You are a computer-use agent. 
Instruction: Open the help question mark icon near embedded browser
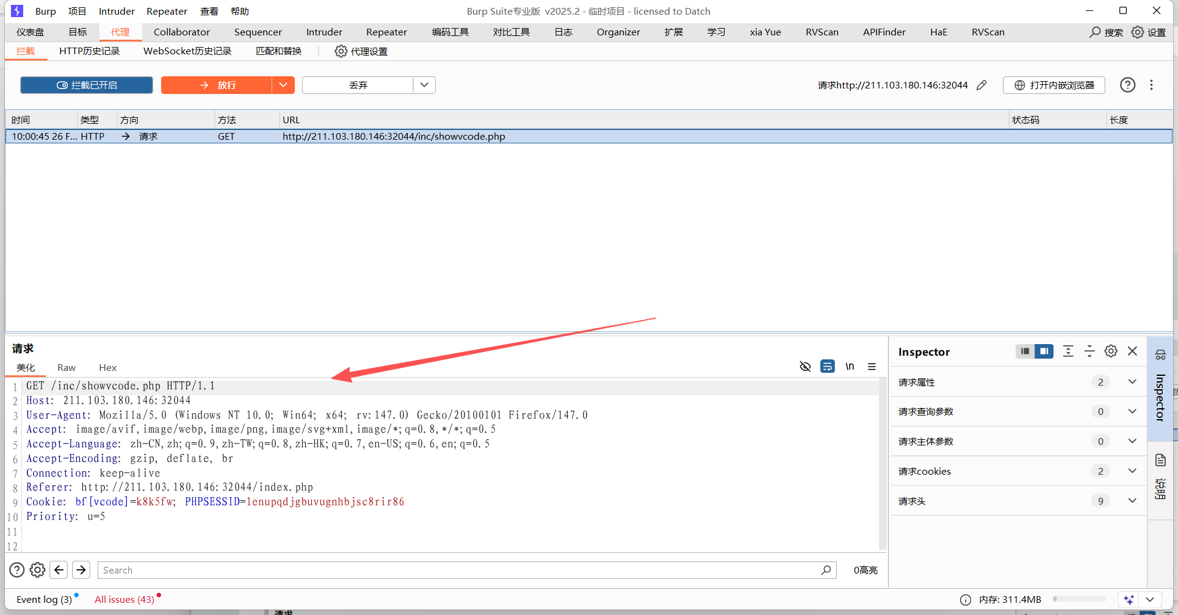1127,85
